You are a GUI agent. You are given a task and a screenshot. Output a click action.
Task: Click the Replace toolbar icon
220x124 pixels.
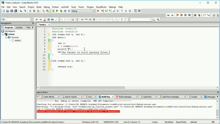[47, 11]
